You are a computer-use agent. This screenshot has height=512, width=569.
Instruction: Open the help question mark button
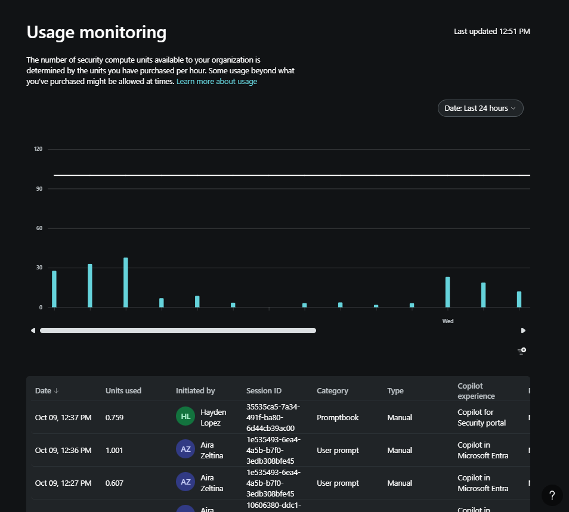pyautogui.click(x=552, y=495)
